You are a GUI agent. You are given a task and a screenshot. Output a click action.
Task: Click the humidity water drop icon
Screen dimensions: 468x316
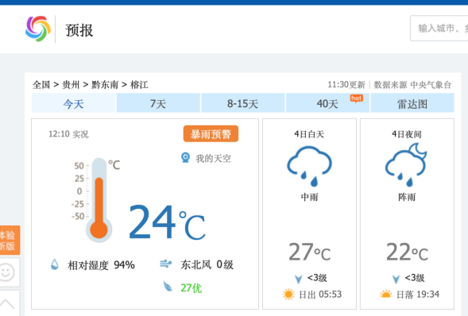coord(55,264)
